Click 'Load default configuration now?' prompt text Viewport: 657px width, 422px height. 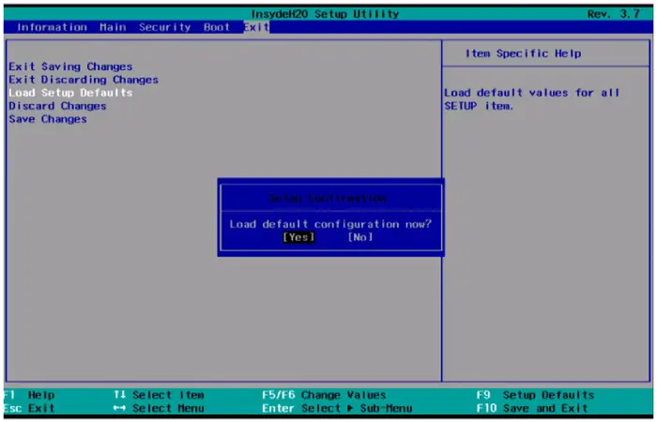[x=330, y=224]
